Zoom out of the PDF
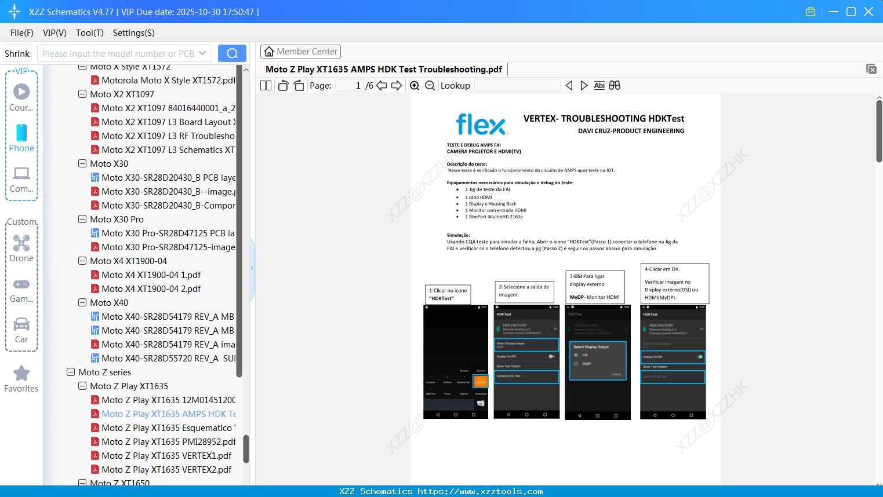 [430, 85]
